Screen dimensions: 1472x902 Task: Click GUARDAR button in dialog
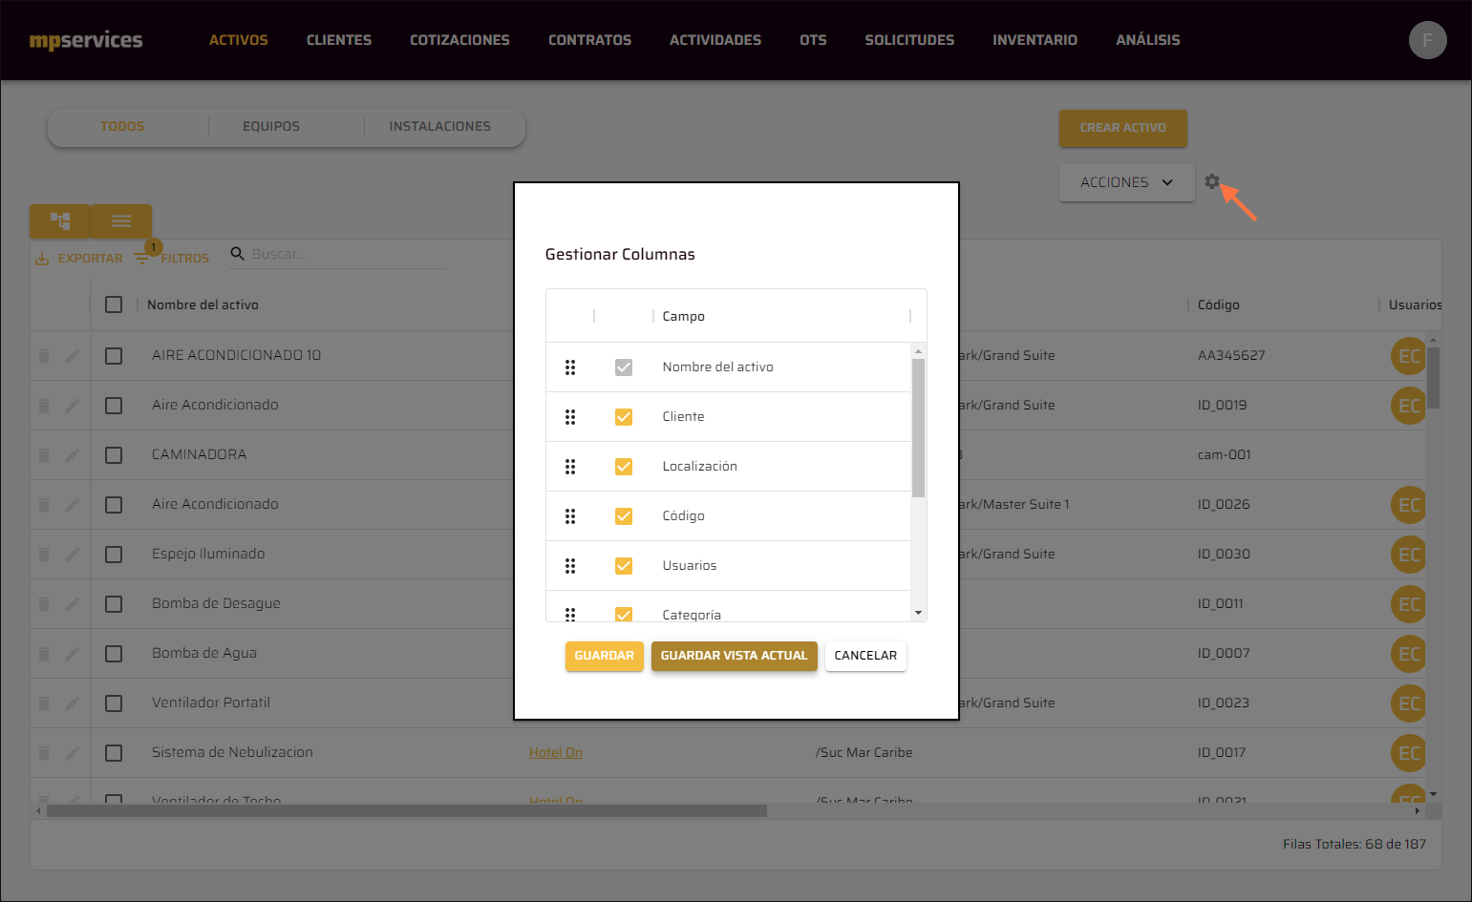(604, 656)
